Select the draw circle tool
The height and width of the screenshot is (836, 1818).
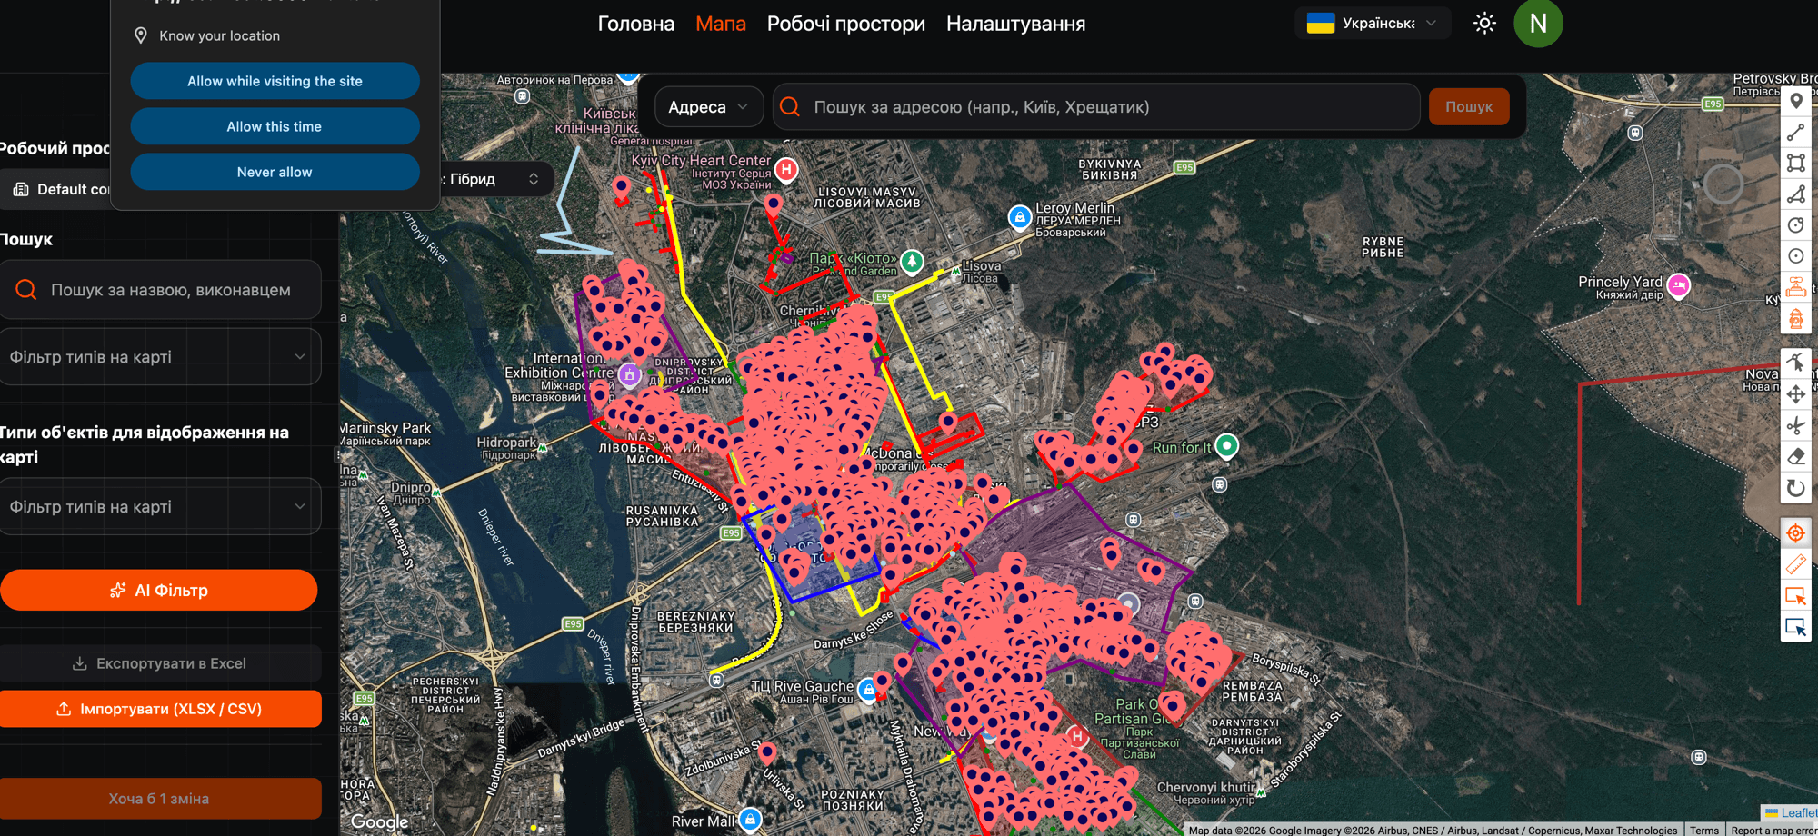(1795, 225)
